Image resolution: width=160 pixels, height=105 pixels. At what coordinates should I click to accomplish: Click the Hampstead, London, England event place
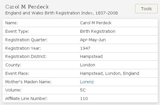[110, 73]
